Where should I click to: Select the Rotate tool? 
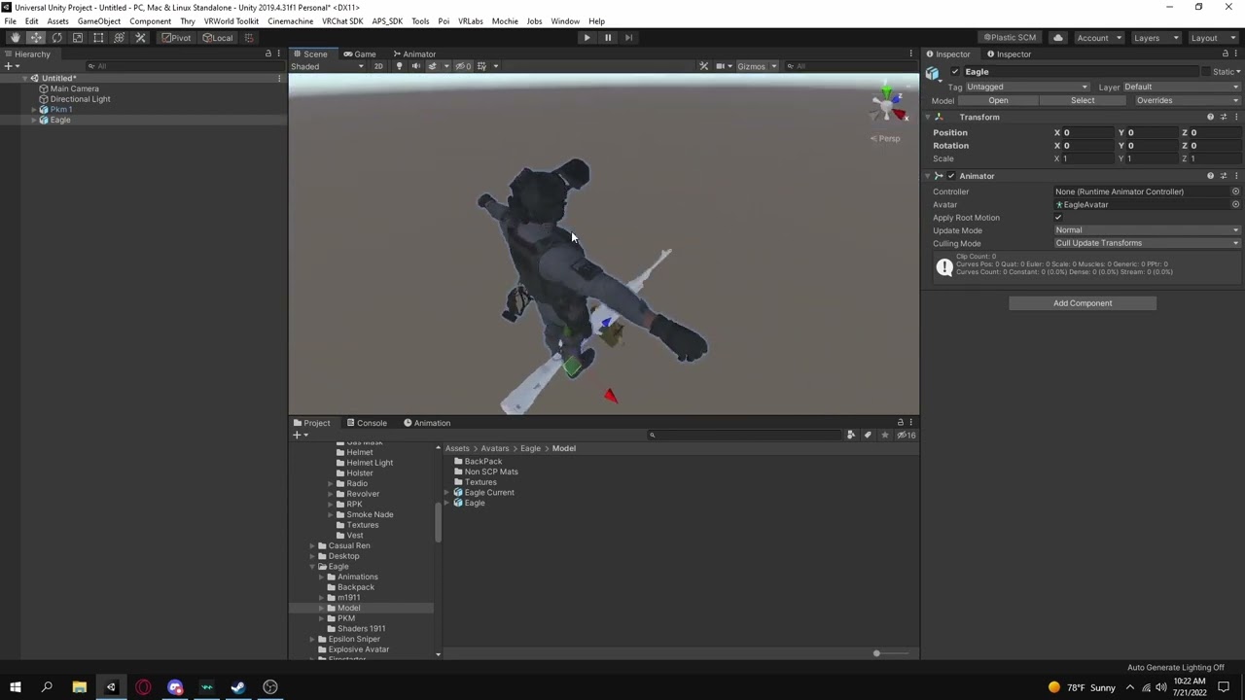(56, 38)
